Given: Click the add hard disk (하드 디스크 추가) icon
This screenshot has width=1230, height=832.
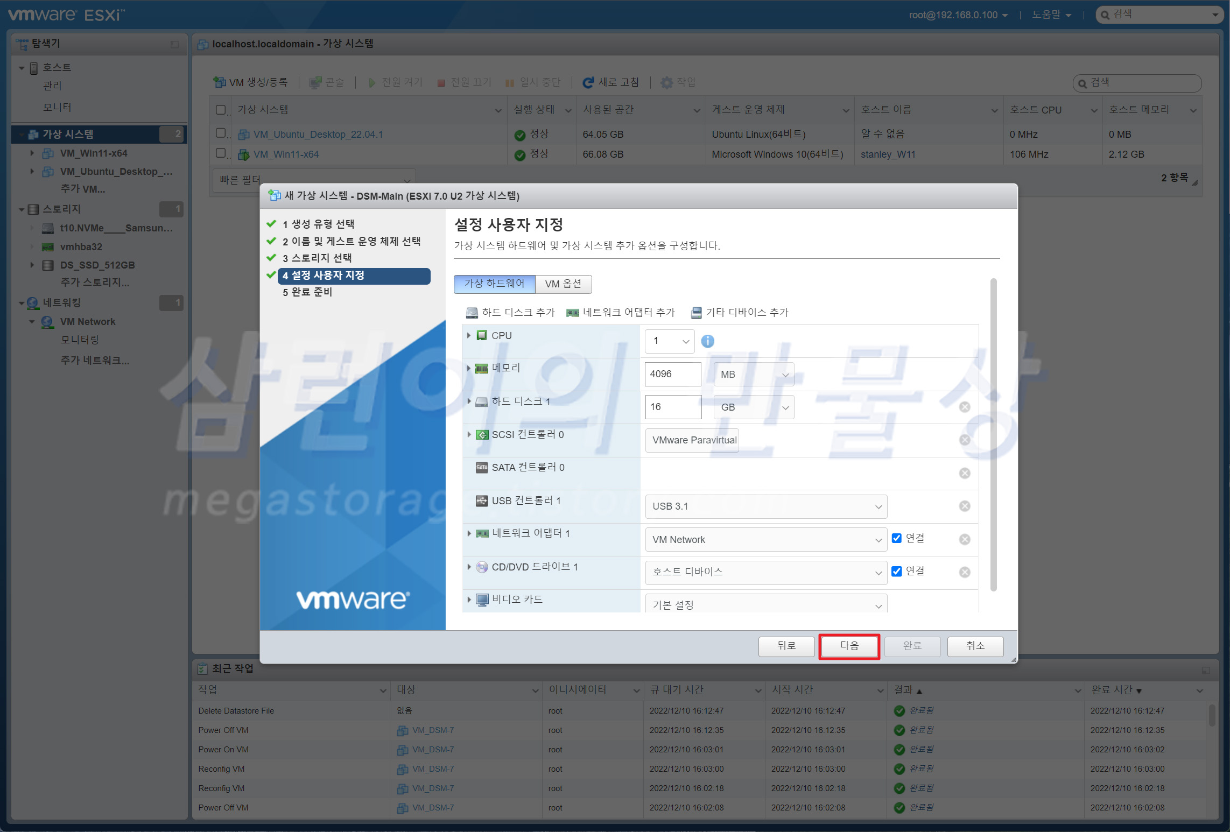Looking at the screenshot, I should pos(472,313).
